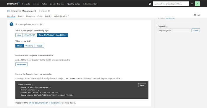This screenshot has height=108, width=207.
Task: Click the sonar-scanner command code block
Action: click(82, 90)
